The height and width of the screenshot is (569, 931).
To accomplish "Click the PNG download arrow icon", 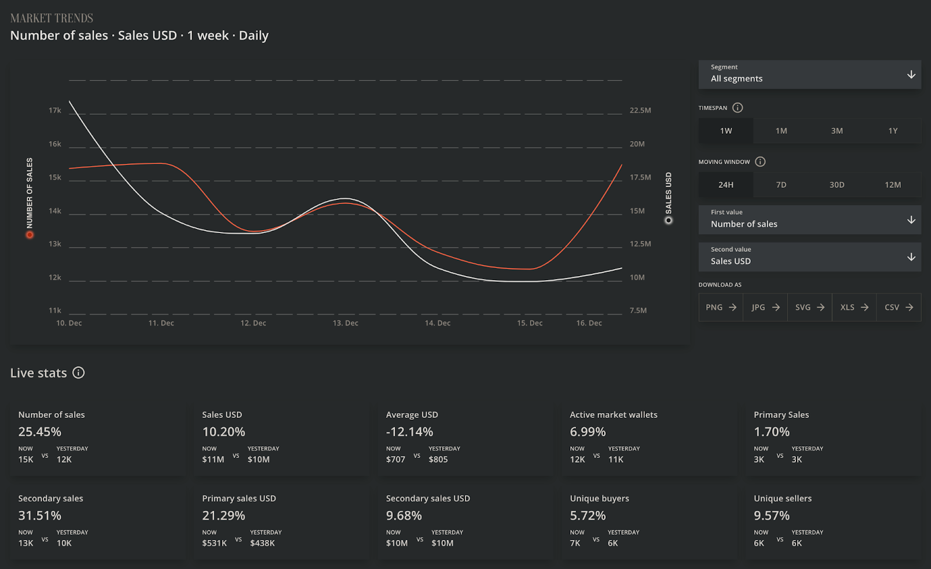I will [x=733, y=307].
